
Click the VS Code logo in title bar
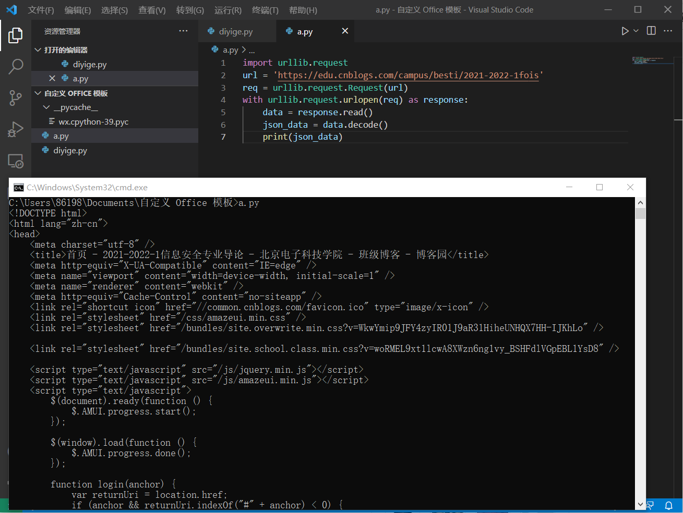11,10
